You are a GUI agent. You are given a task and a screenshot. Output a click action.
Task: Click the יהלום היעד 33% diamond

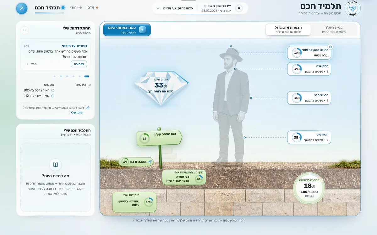point(161,88)
